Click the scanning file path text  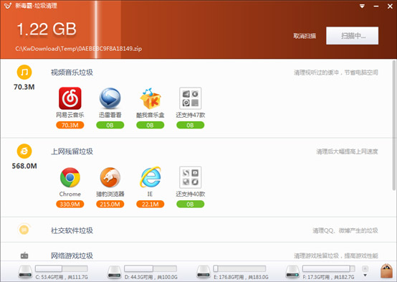point(79,49)
